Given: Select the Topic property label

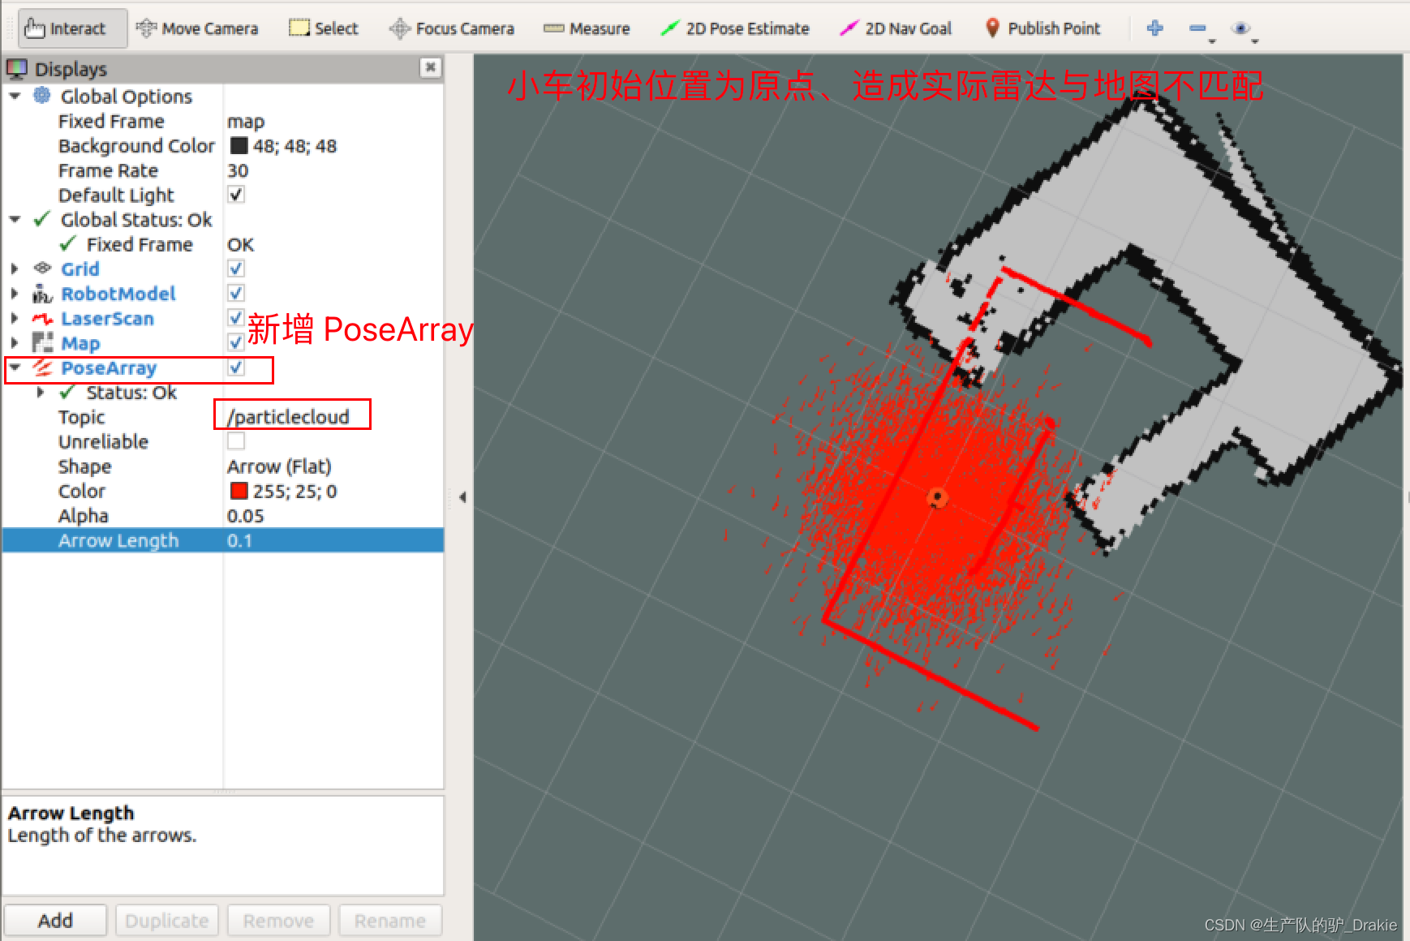Looking at the screenshot, I should pos(81,418).
